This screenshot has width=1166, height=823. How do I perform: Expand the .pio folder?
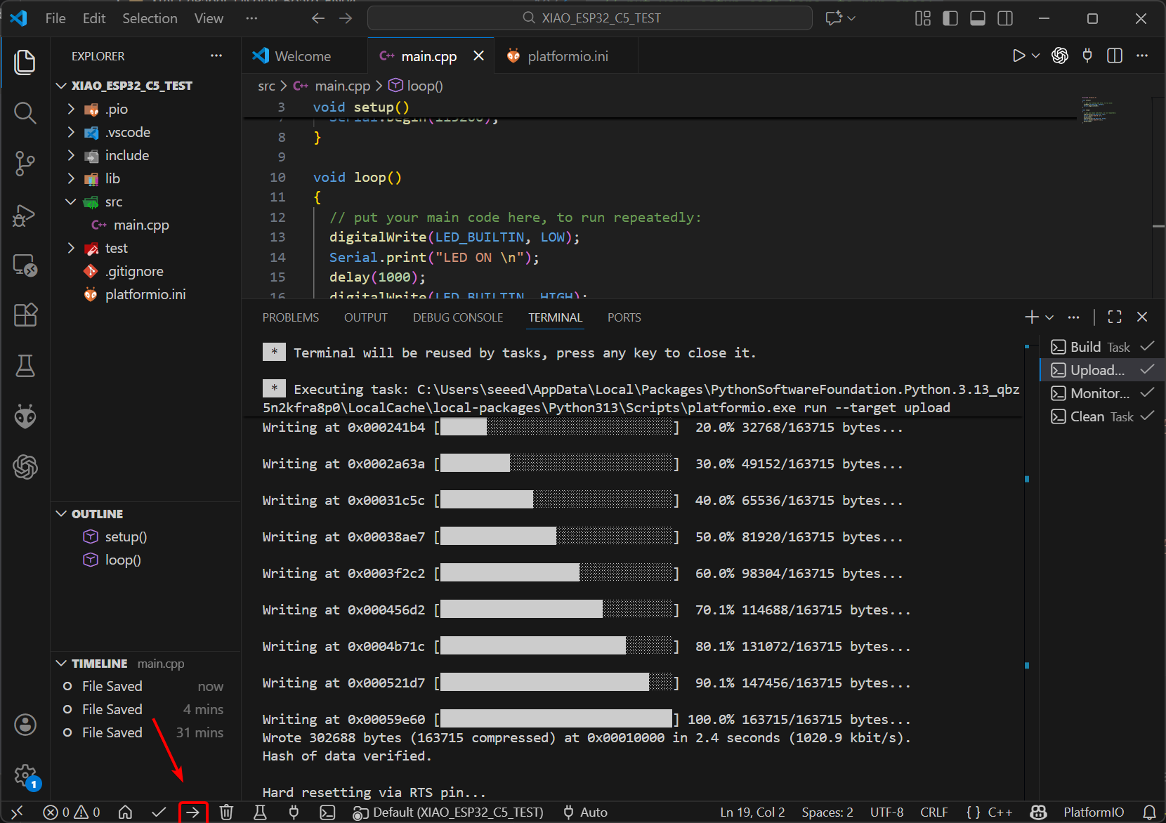click(117, 109)
